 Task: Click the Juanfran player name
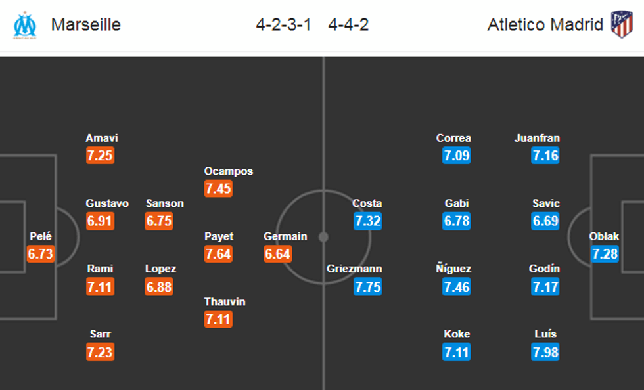(x=538, y=139)
